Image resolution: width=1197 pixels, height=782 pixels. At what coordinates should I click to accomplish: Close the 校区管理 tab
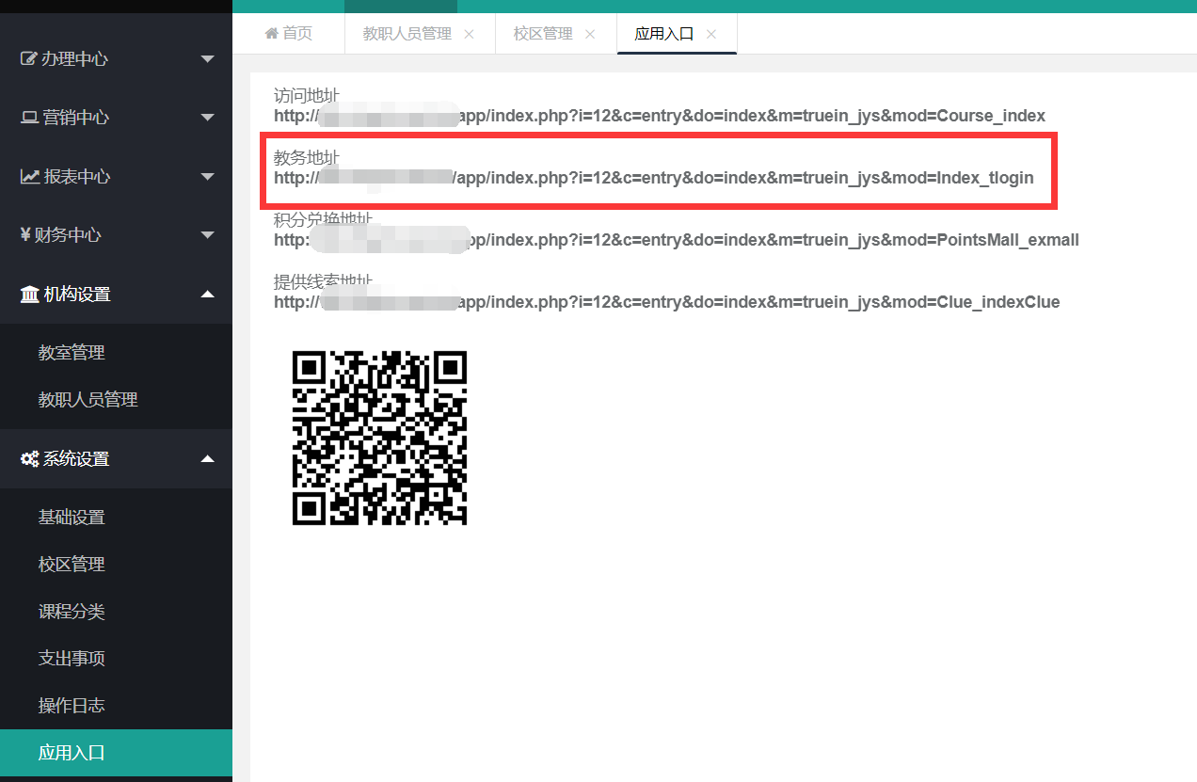tap(590, 34)
